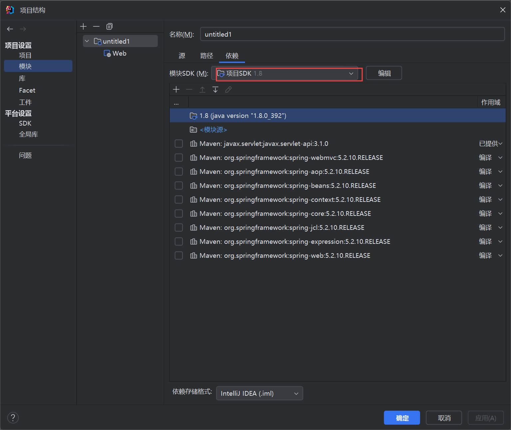This screenshot has width=511, height=430.
Task: Click the 确定 button
Action: tap(402, 418)
